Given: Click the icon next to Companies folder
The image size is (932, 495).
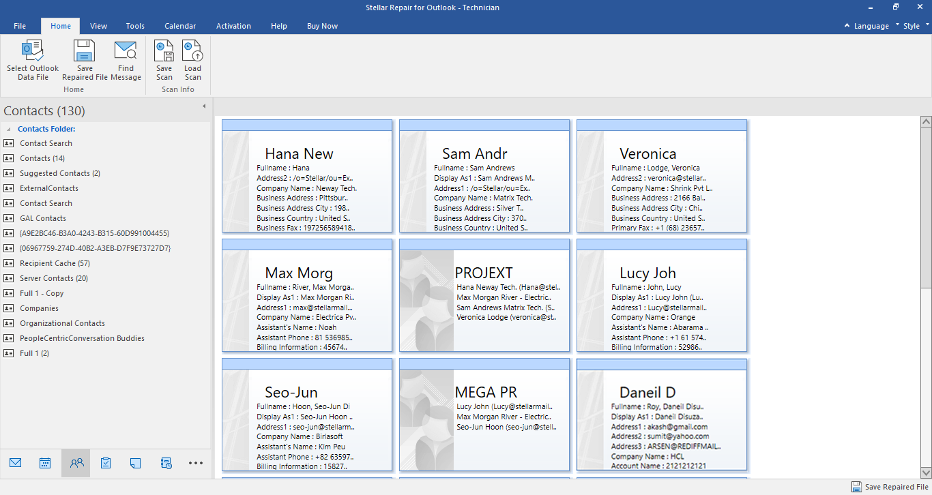Looking at the screenshot, I should point(9,308).
